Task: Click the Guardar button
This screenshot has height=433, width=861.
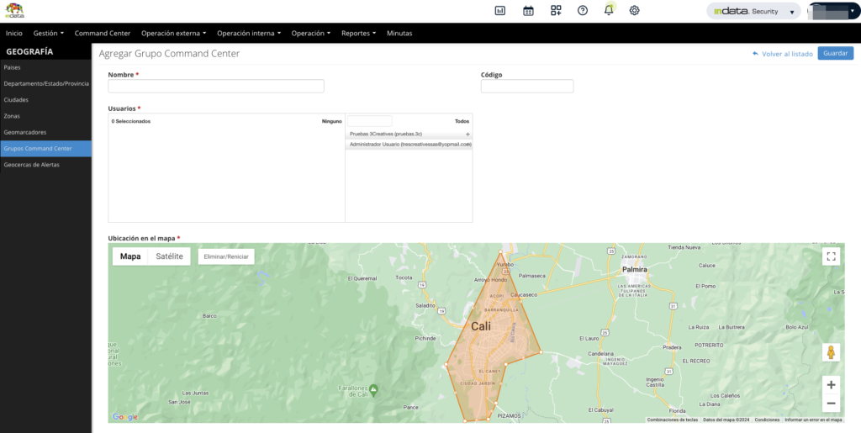Action: [x=835, y=53]
